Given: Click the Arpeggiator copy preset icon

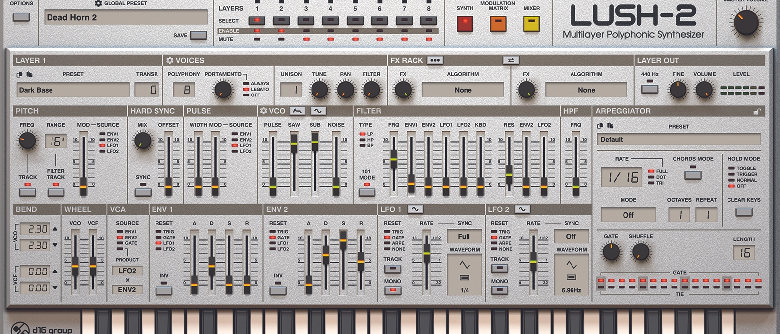Looking at the screenshot, I should [600, 126].
